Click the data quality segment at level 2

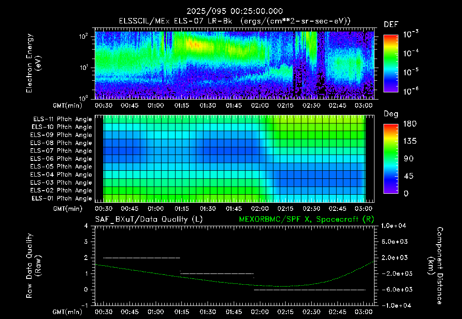142,258
